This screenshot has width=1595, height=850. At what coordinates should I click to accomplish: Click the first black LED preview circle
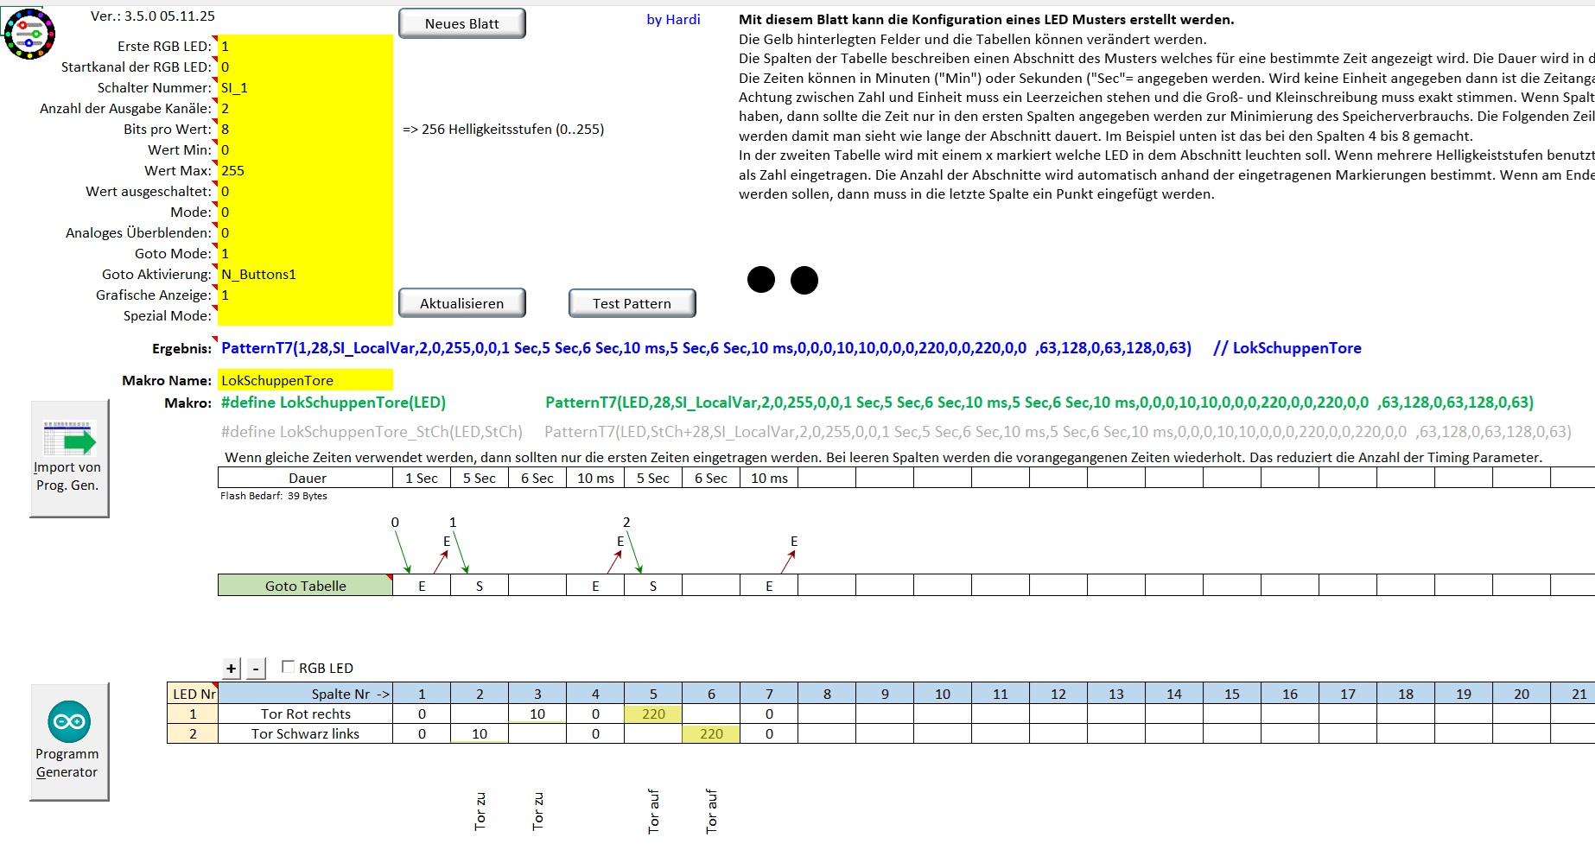coord(761,280)
